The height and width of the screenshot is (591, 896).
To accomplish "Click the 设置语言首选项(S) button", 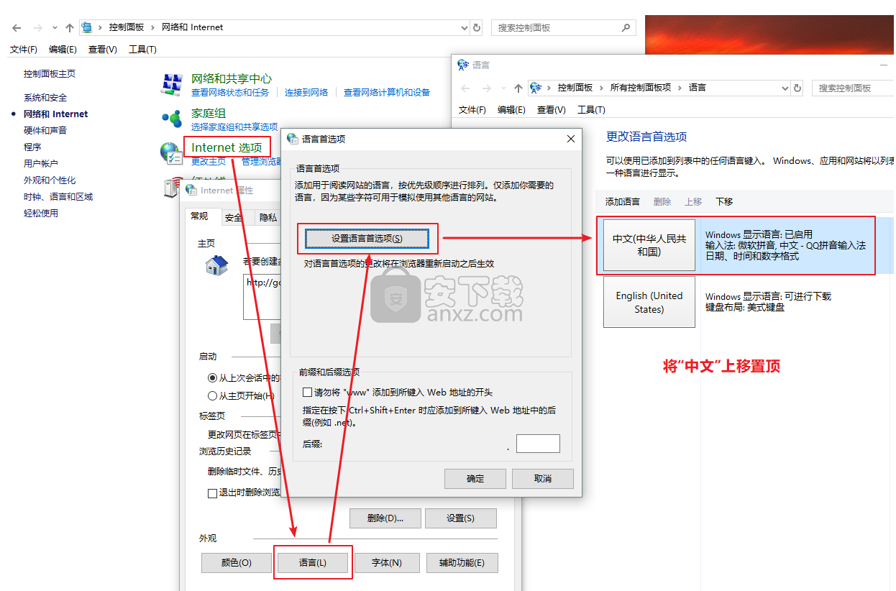I will tap(367, 238).
